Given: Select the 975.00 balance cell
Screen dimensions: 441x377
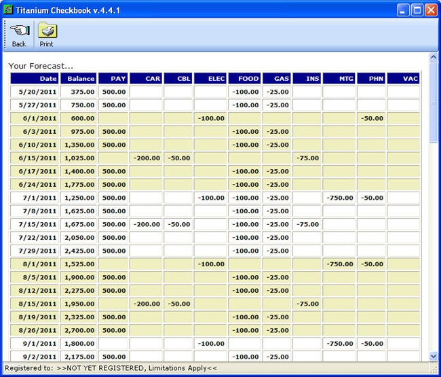Looking at the screenshot, I should [79, 132].
